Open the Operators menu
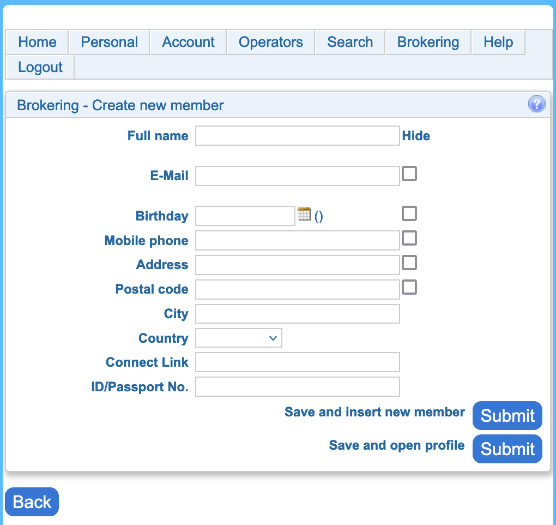Image resolution: width=556 pixels, height=525 pixels. [271, 42]
